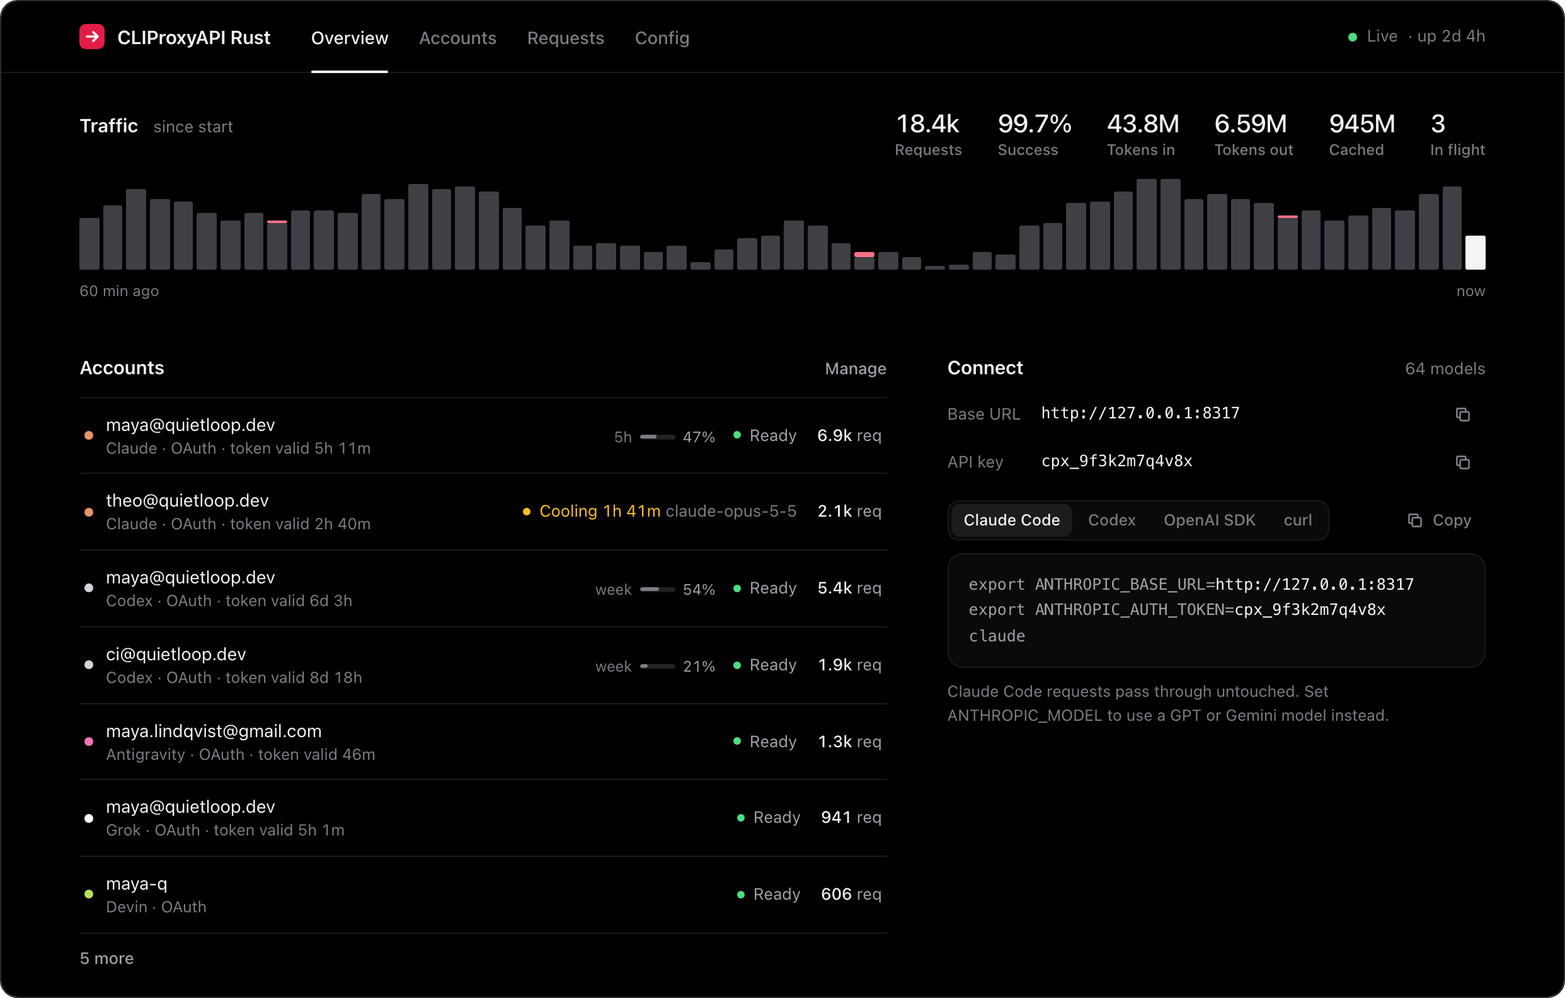
Task: Click the 3 In flight stat
Action: pos(1457,134)
